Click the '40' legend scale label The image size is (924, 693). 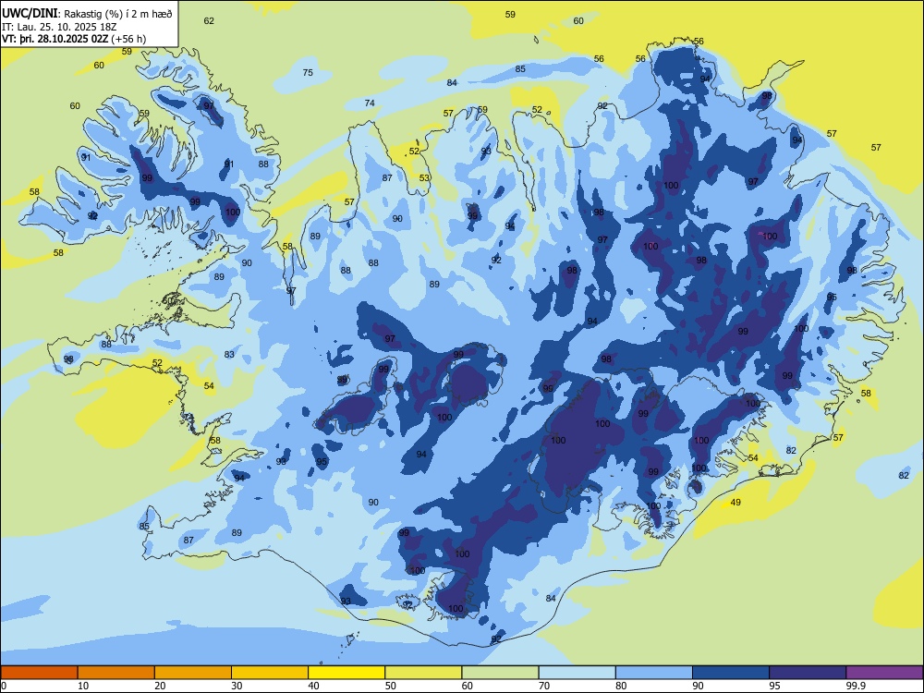[x=313, y=686]
